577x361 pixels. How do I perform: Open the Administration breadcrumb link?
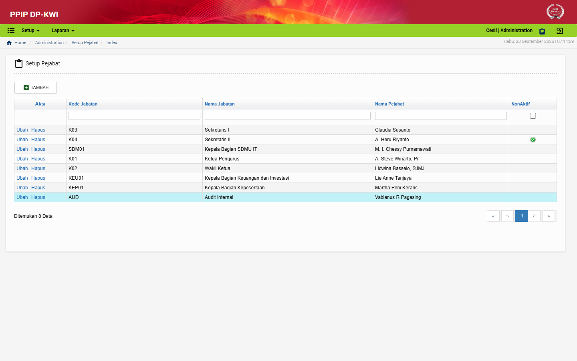click(x=49, y=43)
